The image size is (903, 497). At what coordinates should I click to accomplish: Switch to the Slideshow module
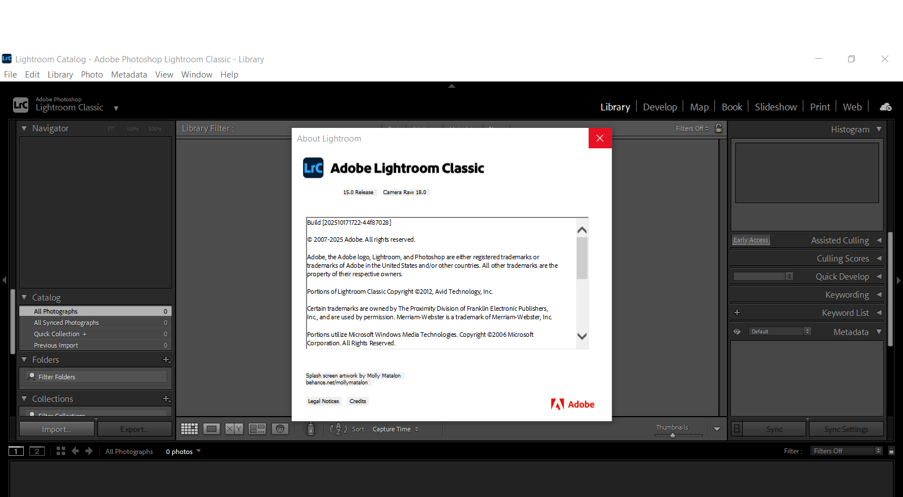coord(776,107)
